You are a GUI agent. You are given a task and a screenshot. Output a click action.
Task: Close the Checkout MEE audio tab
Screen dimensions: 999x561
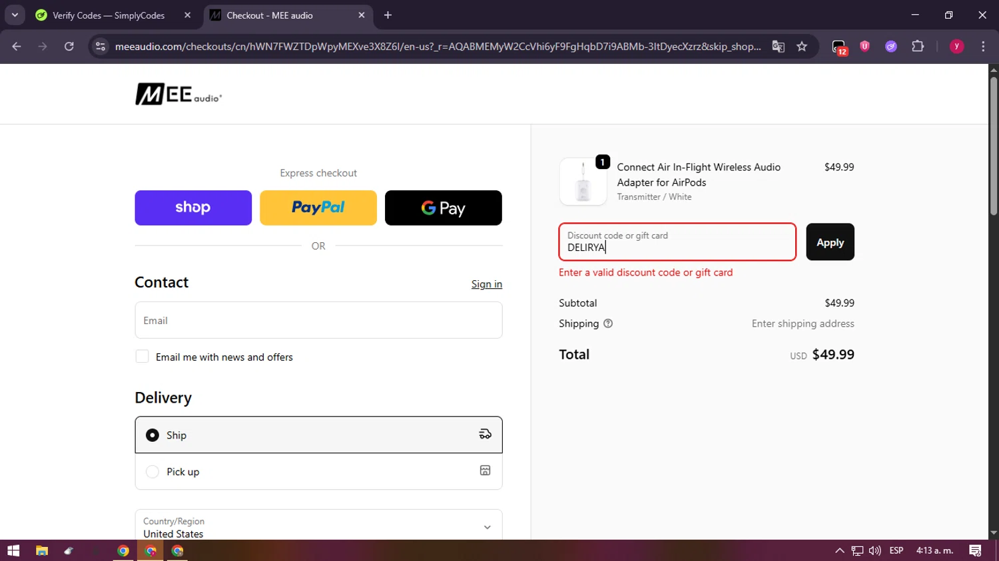[362, 15]
